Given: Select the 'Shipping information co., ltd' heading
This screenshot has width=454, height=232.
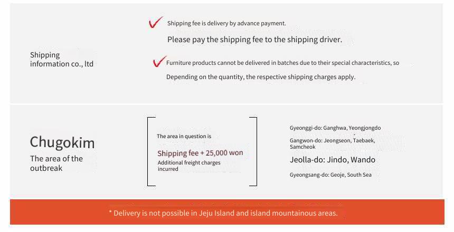Looking at the screenshot, I should coord(62,59).
